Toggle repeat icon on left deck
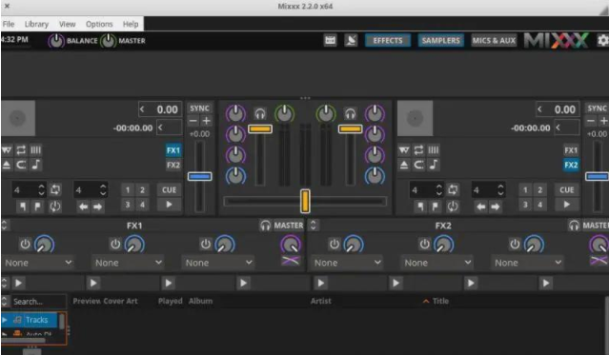Viewport: 609px width, 355px height. (21, 150)
